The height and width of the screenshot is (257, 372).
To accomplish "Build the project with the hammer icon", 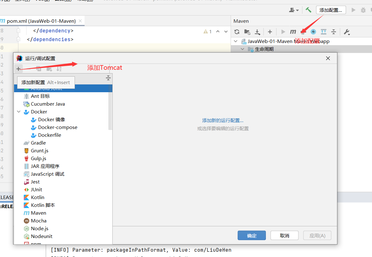I will pyautogui.click(x=308, y=10).
